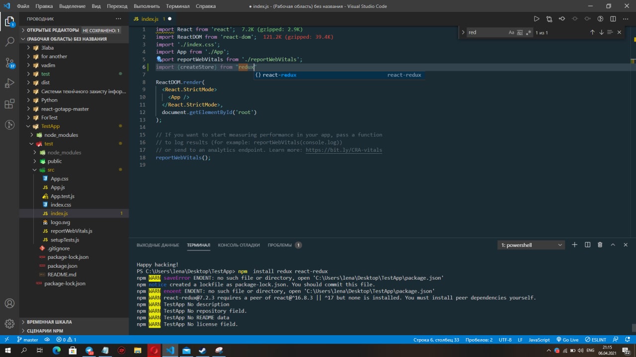This screenshot has width=636, height=357.
Task: Open the Терминал menu
Action: (x=178, y=6)
